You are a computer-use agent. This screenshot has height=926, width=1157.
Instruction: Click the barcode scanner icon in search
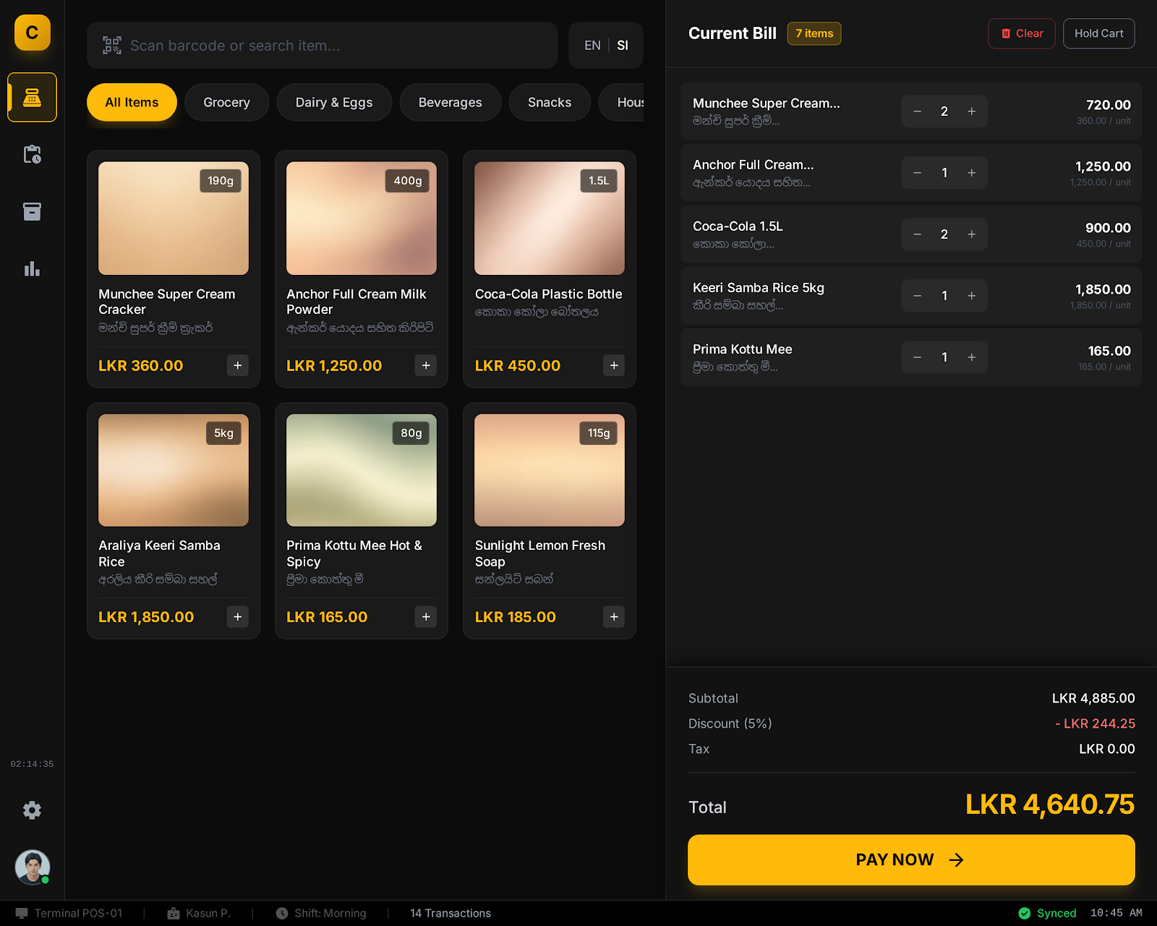click(111, 46)
